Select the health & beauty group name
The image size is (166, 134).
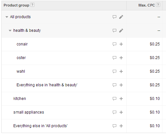coord(27,30)
